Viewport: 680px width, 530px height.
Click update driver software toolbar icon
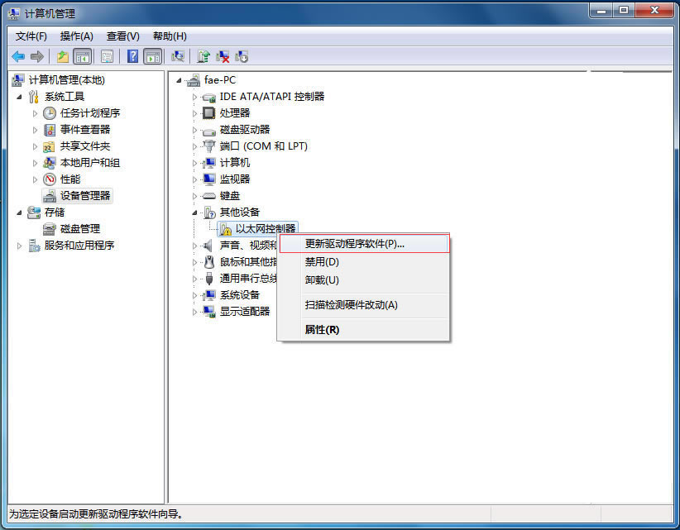(x=204, y=56)
